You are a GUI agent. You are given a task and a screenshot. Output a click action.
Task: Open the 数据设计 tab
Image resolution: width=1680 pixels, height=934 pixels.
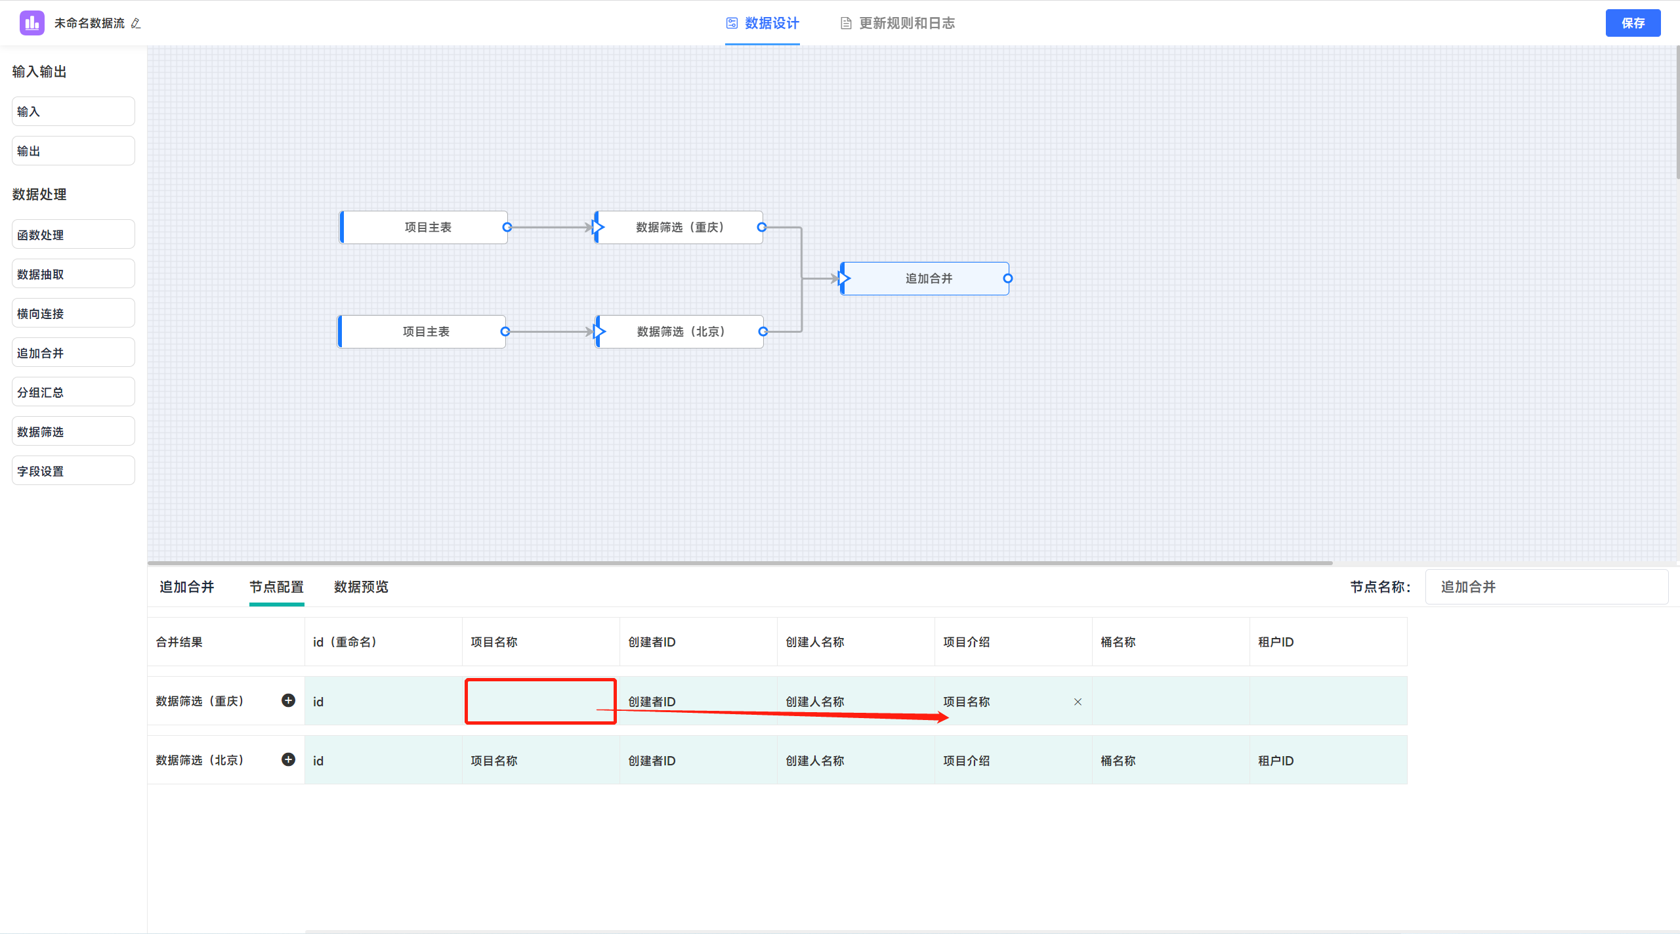[763, 24]
